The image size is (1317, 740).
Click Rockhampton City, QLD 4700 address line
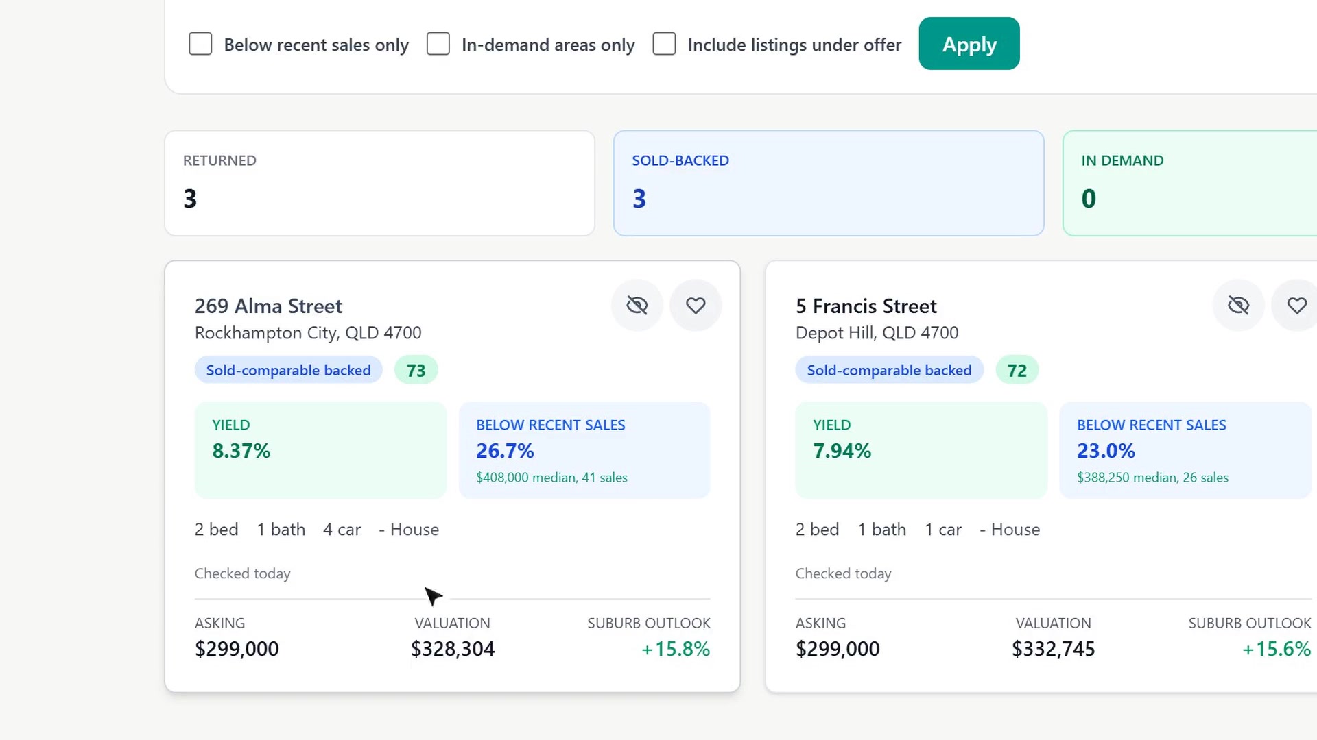point(308,333)
